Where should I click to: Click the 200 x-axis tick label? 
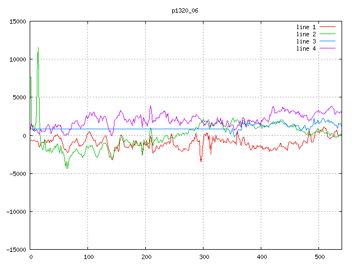146,257
